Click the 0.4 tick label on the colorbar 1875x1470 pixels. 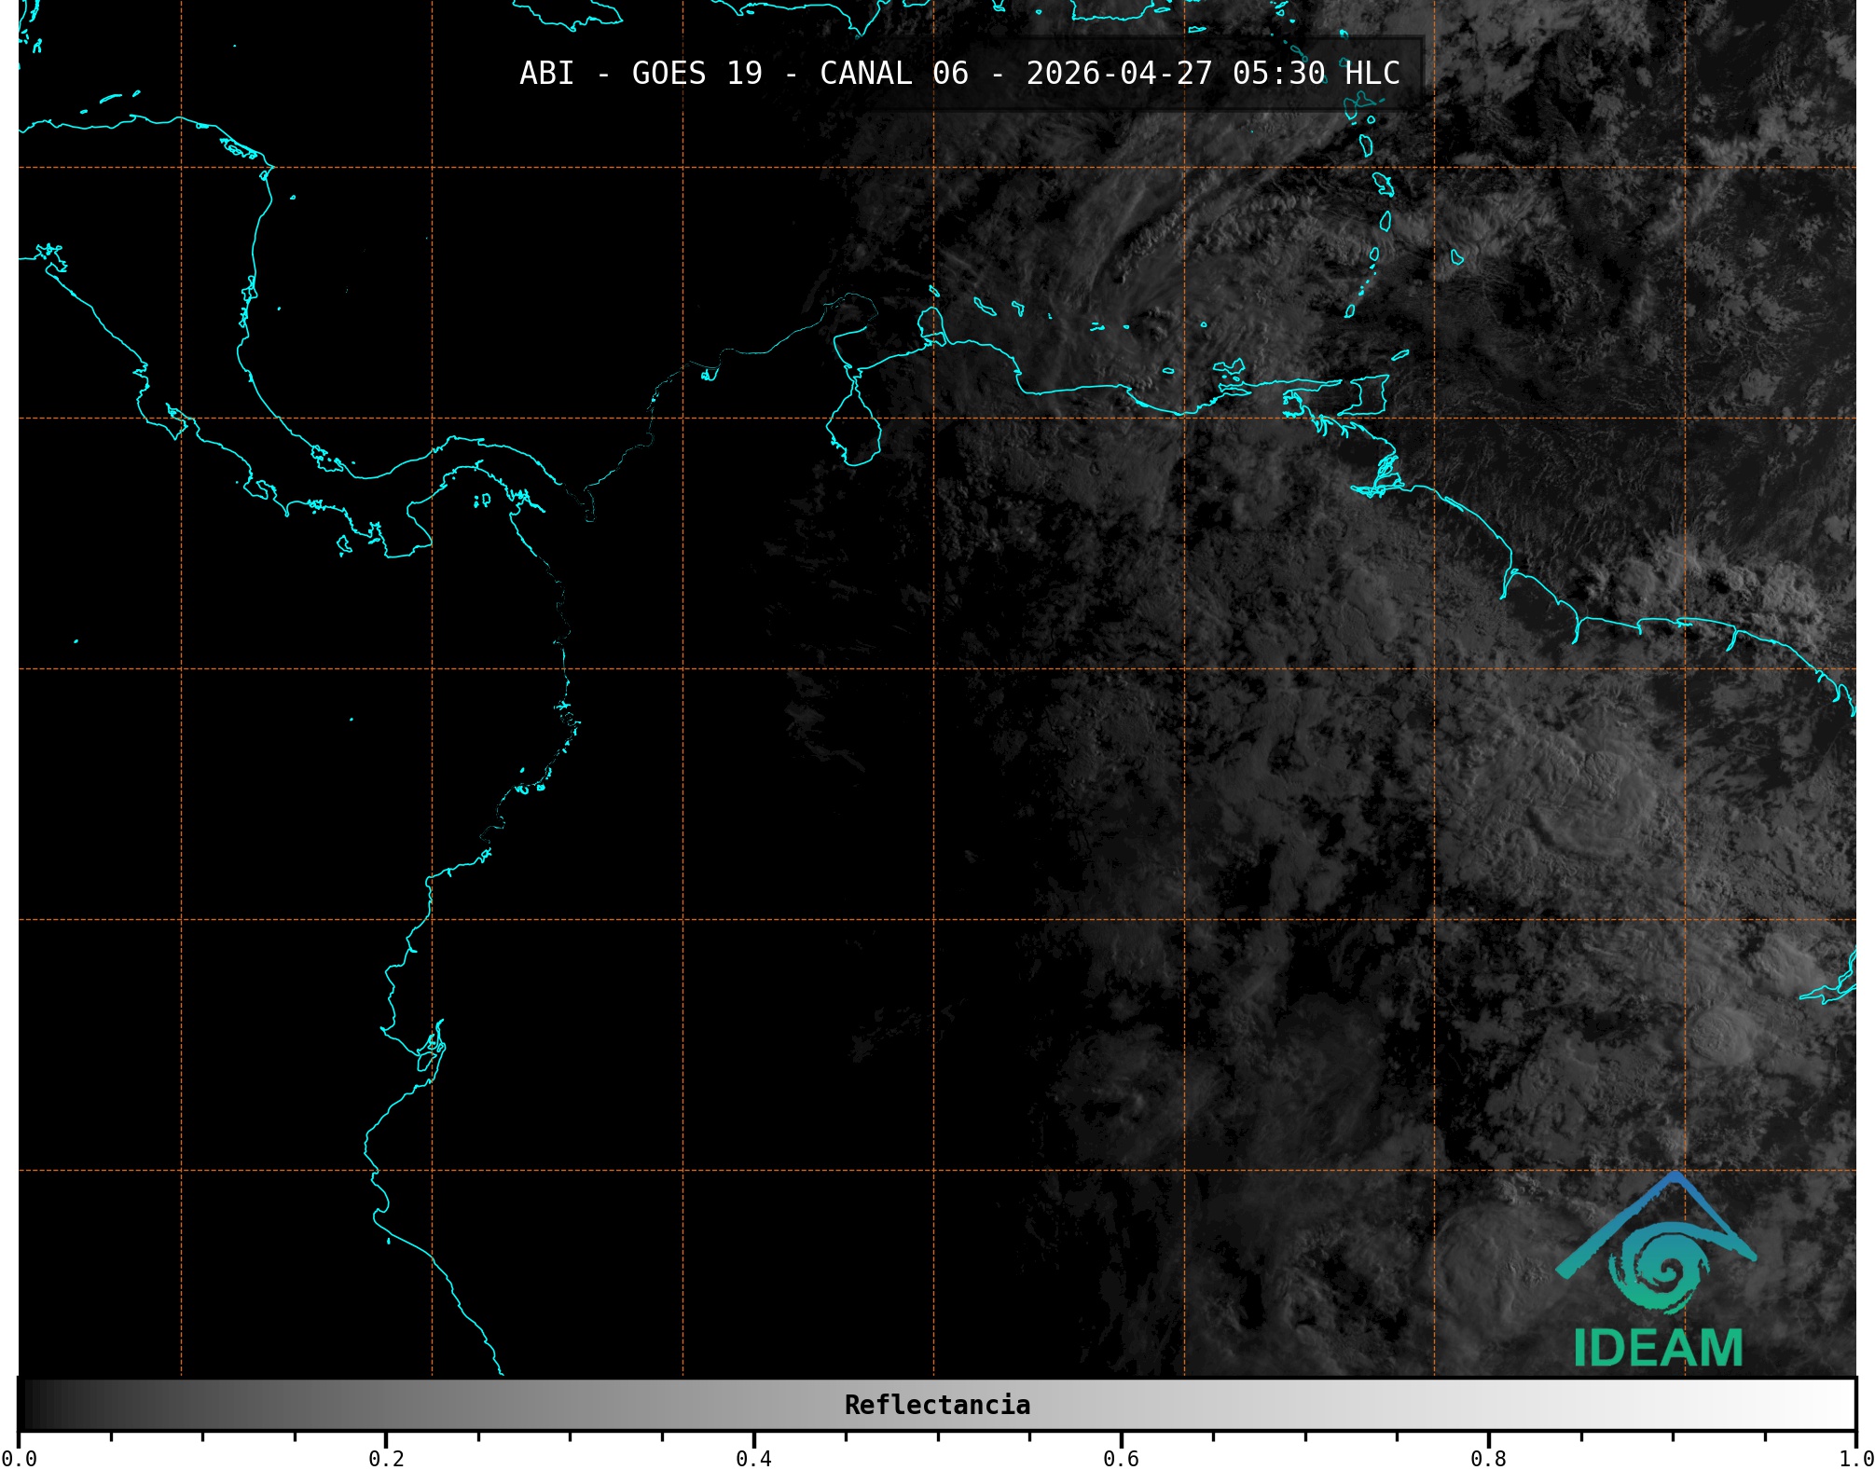coord(753,1458)
